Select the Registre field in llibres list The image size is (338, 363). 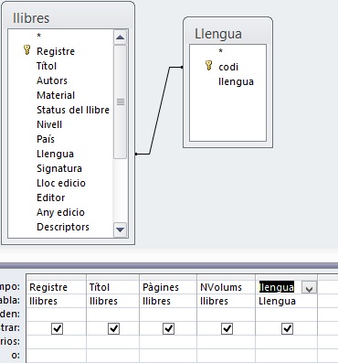coord(56,51)
